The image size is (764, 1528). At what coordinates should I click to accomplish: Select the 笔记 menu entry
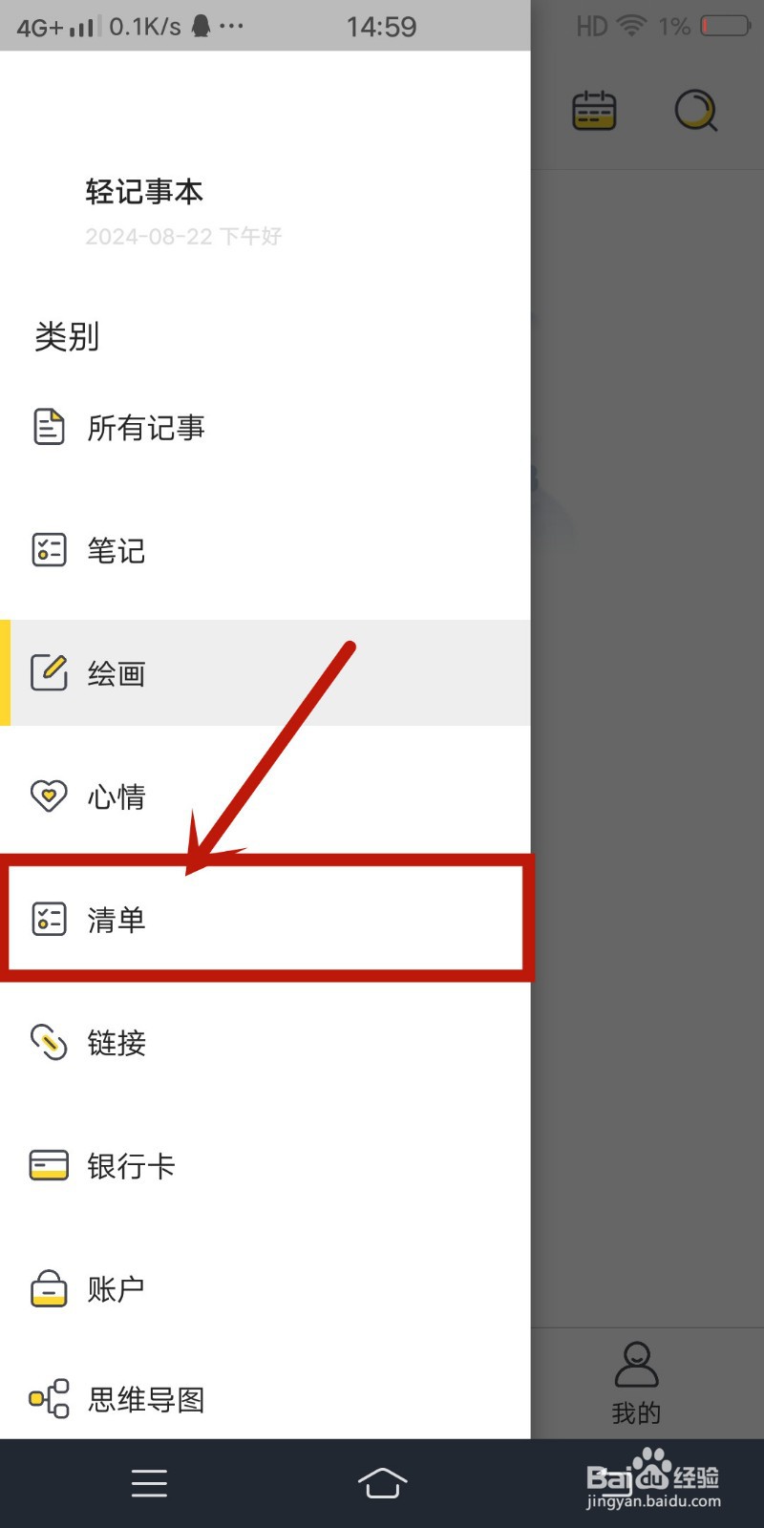pos(265,550)
